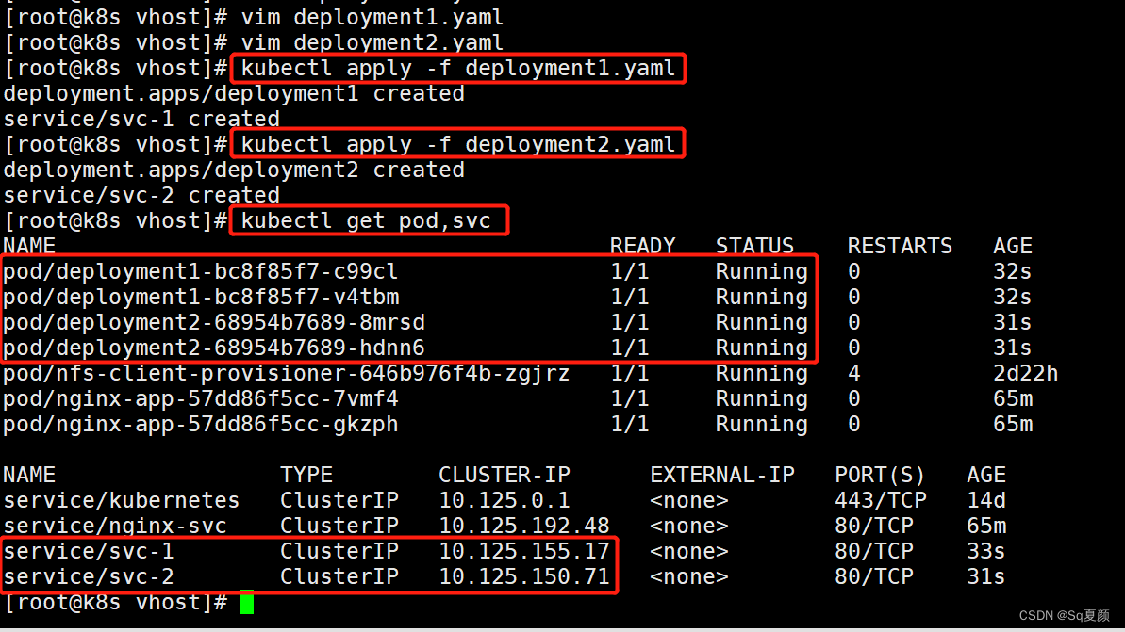Click pod/deployment2-68954b7689-8mrsd entry
The height and width of the screenshot is (632, 1125).
[x=213, y=323]
